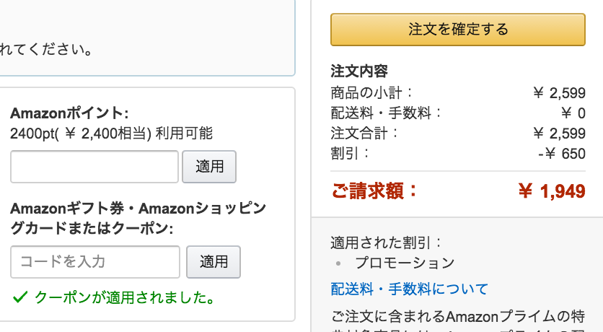The width and height of the screenshot is (603, 332).
Task: Click the 注文合計 order total label
Action: pyautogui.click(x=365, y=133)
